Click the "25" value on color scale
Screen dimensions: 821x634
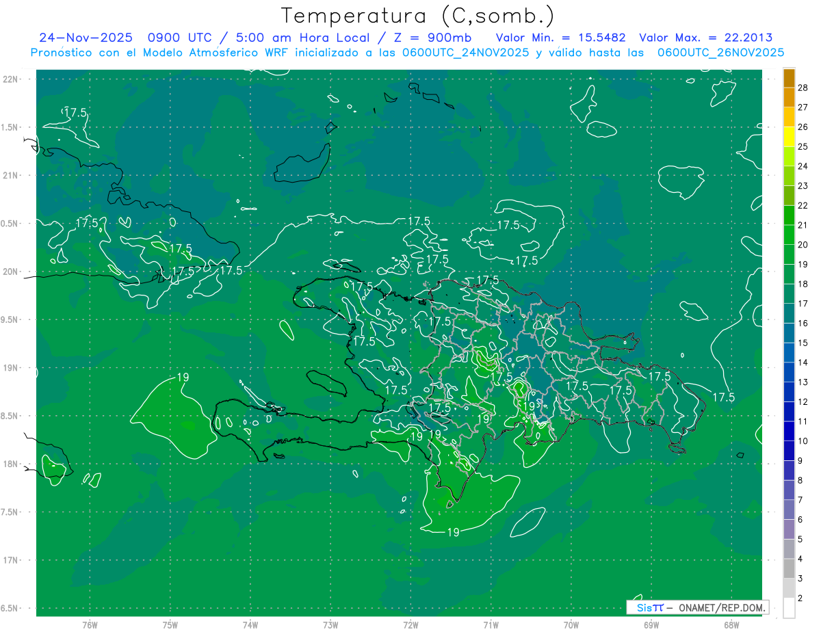pyautogui.click(x=803, y=146)
